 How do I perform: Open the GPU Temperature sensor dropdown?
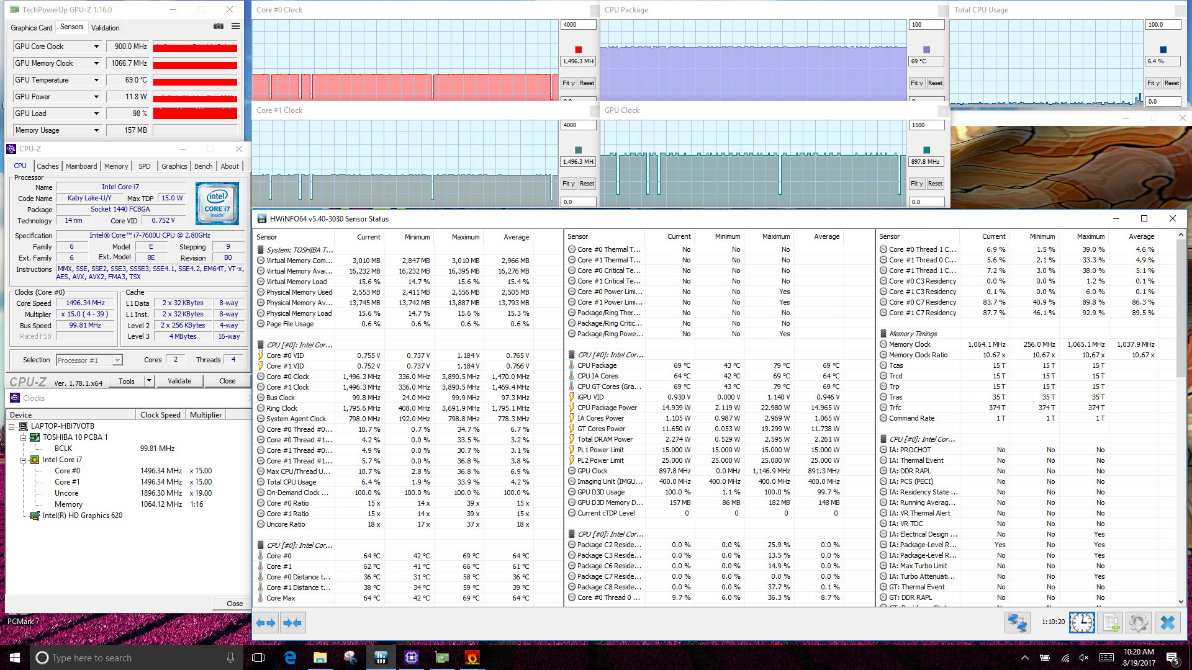96,80
